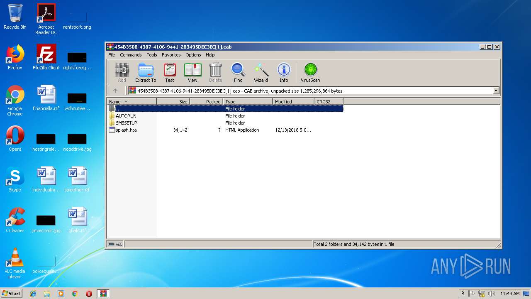Launch Google Chrome desktop shortcut
The height and width of the screenshot is (299, 531).
pos(15,100)
